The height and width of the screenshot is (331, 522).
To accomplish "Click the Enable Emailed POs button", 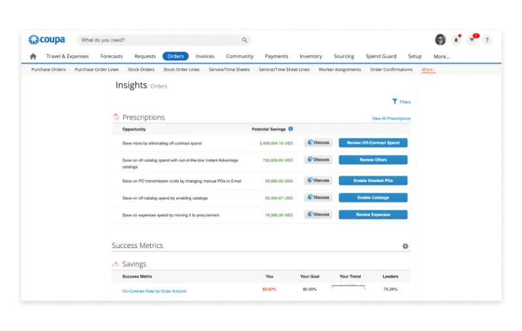I will [x=373, y=180].
